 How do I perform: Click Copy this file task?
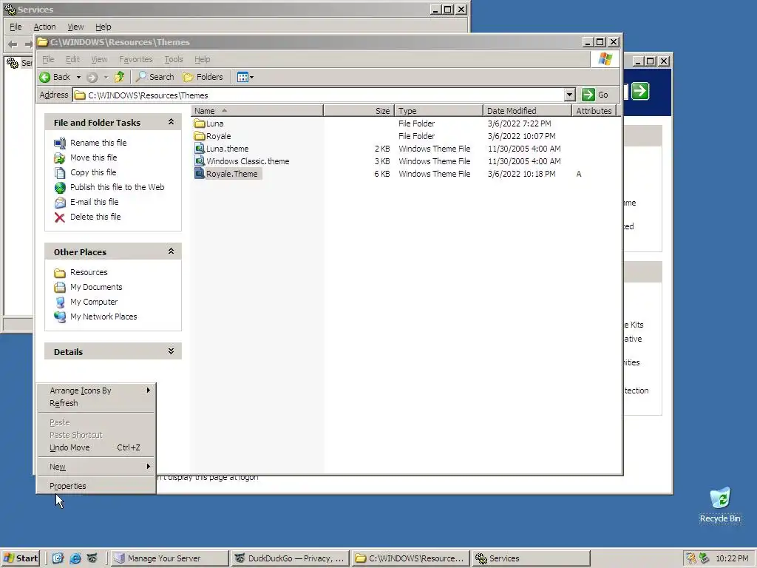[92, 172]
